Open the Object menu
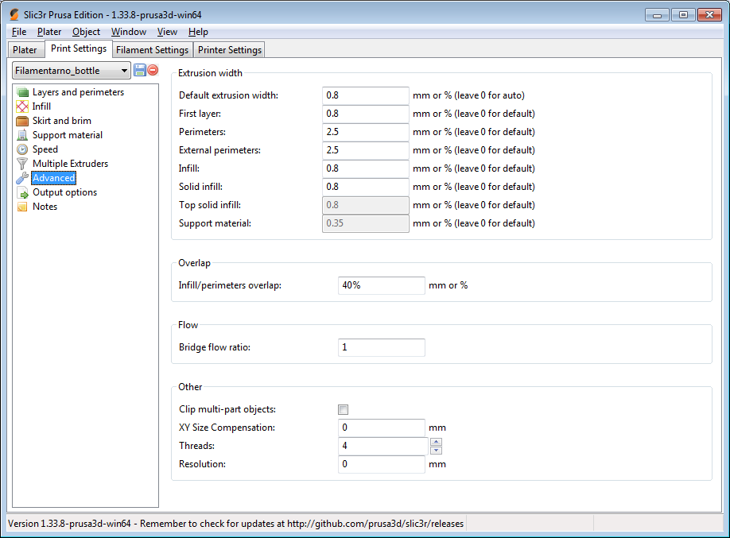 86,32
